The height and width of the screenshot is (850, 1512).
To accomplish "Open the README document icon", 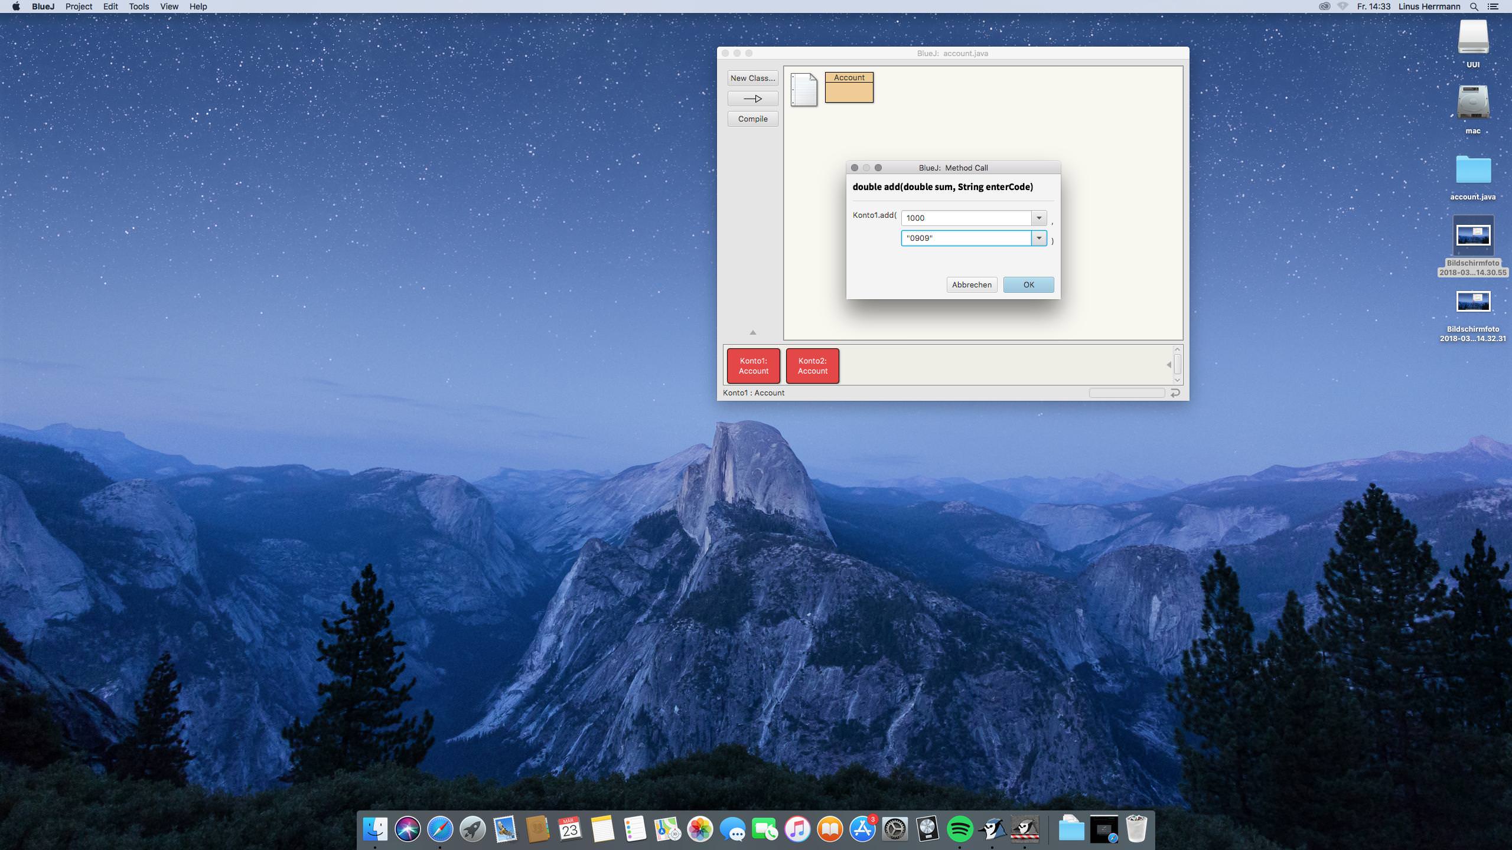I will [x=803, y=90].
